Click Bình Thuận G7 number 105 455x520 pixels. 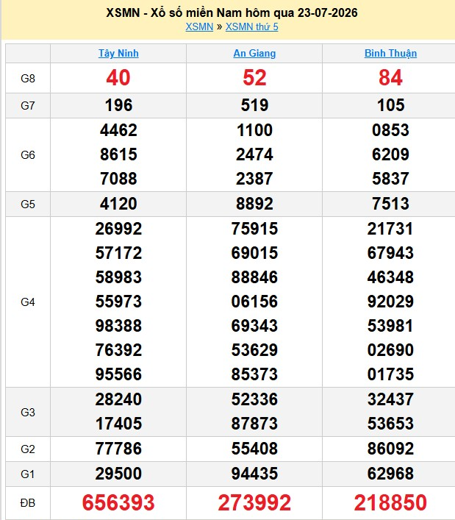(x=391, y=105)
